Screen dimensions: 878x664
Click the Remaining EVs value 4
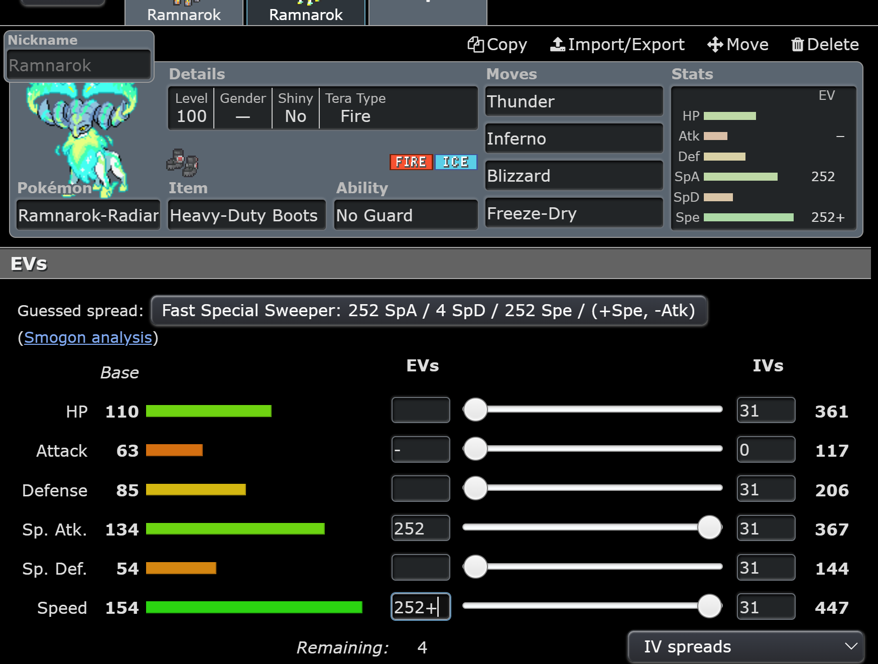coord(422,647)
